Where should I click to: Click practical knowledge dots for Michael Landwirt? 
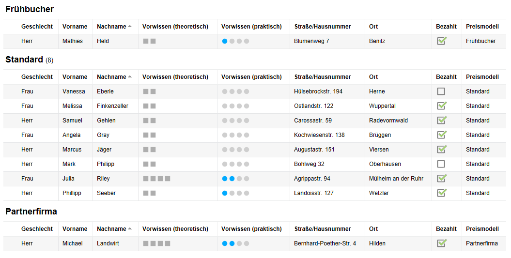click(x=235, y=243)
